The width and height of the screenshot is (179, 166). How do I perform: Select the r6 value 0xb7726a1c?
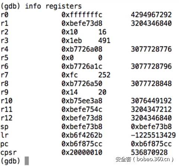[82, 66]
